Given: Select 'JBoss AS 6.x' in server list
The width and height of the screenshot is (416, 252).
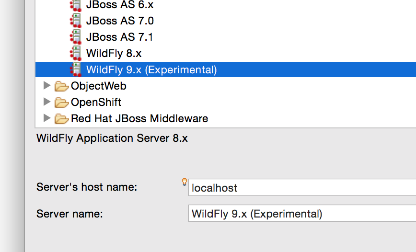Looking at the screenshot, I should tap(120, 5).
